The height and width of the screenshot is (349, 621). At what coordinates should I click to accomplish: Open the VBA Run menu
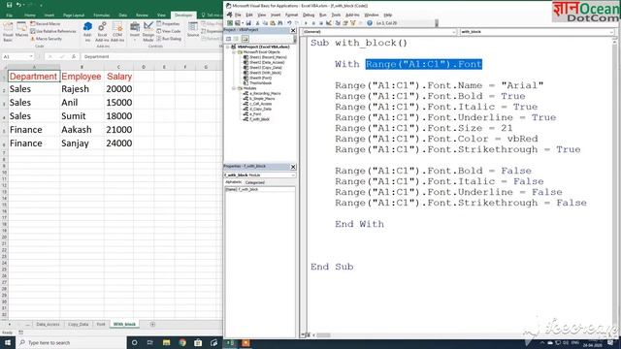pos(323,16)
